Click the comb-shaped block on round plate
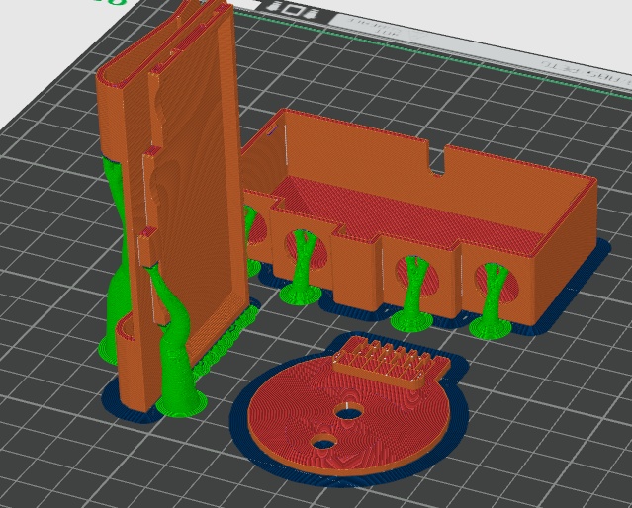 tap(390, 362)
